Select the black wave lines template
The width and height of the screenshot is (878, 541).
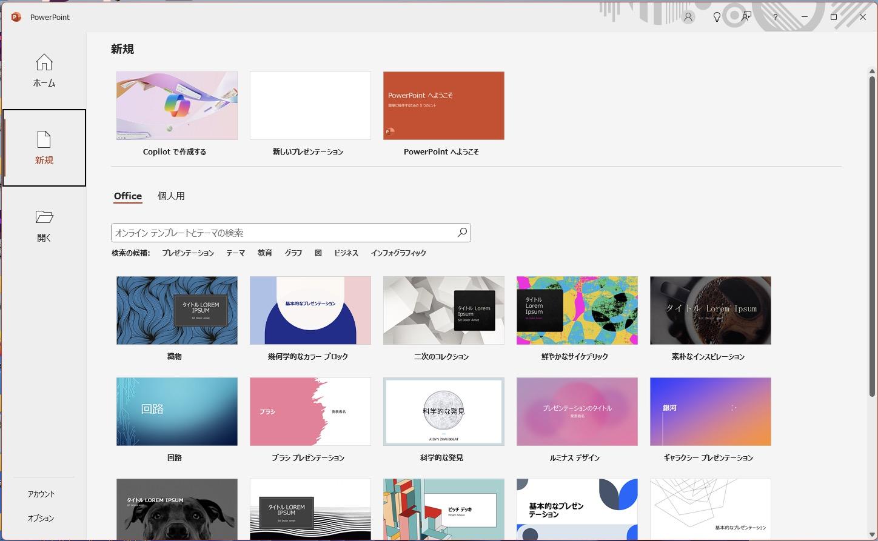pyautogui.click(x=310, y=509)
